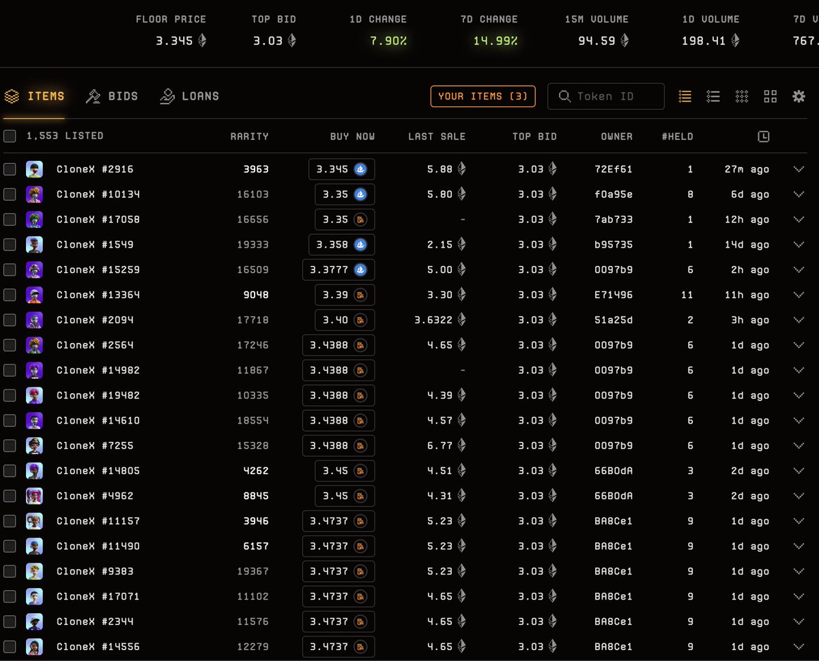Sort by the Top Bid column header
819x661 pixels.
coord(534,136)
